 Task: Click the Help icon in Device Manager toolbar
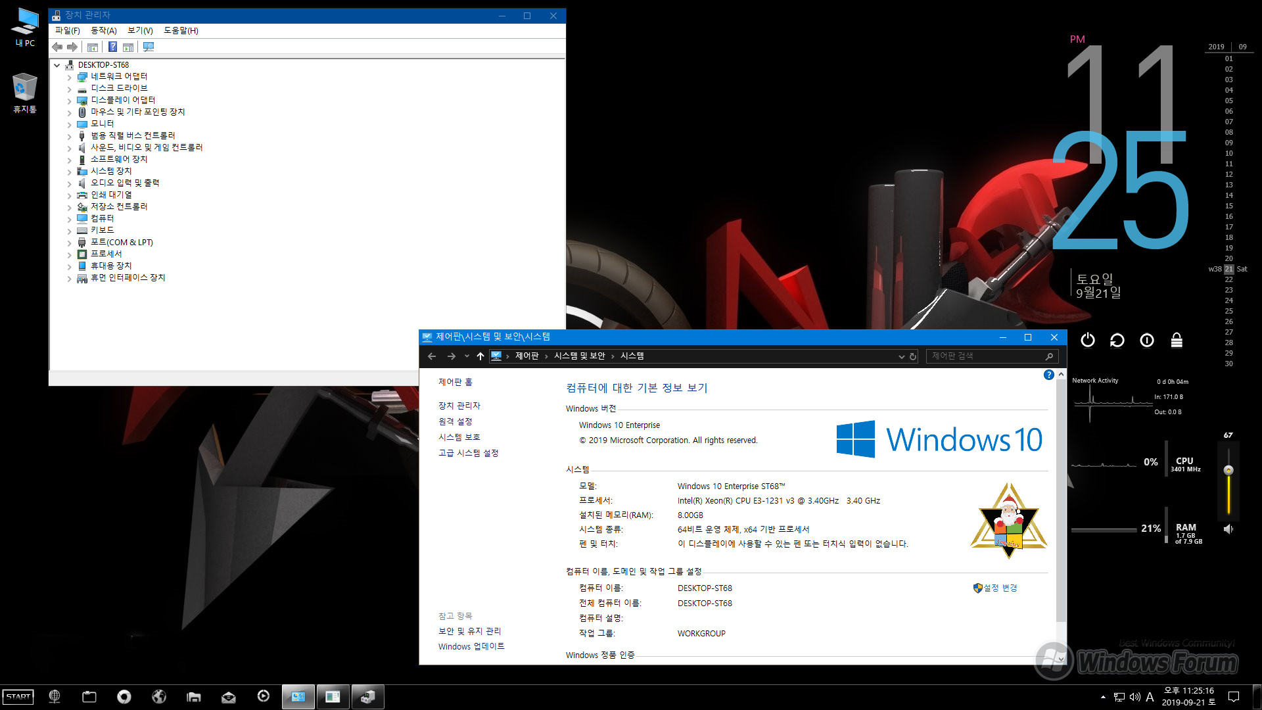pyautogui.click(x=112, y=47)
